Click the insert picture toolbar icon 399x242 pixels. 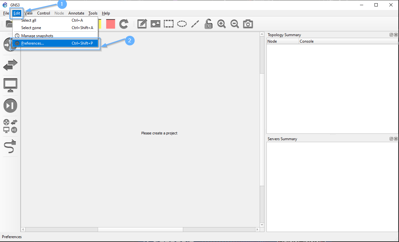click(x=155, y=24)
